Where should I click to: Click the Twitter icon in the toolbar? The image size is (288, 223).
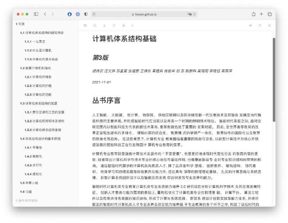[x=250, y=26]
